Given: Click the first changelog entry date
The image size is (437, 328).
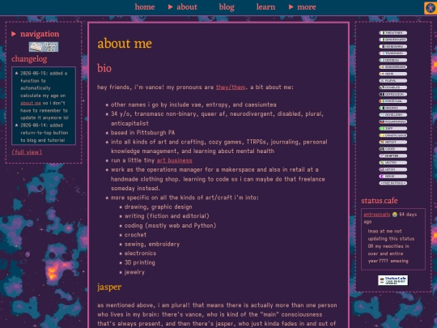Looking at the screenshot, I should [33, 74].
